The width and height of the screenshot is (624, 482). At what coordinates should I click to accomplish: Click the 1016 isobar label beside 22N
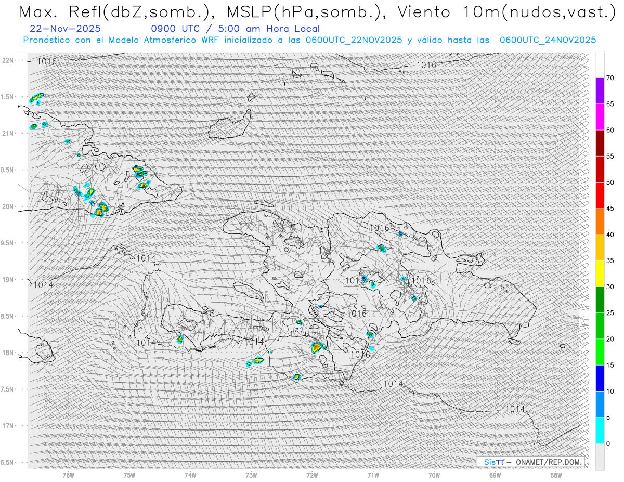coord(46,61)
